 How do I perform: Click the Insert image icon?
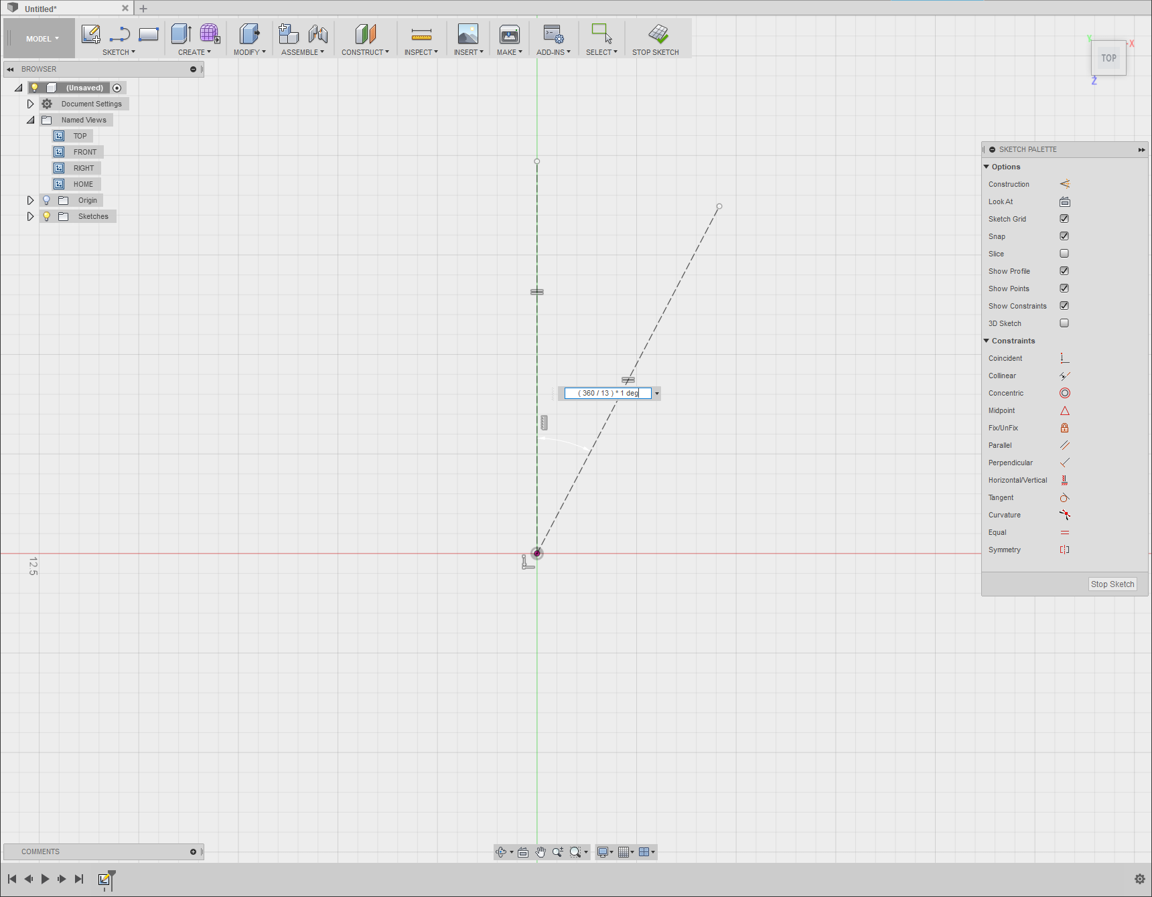[468, 33]
